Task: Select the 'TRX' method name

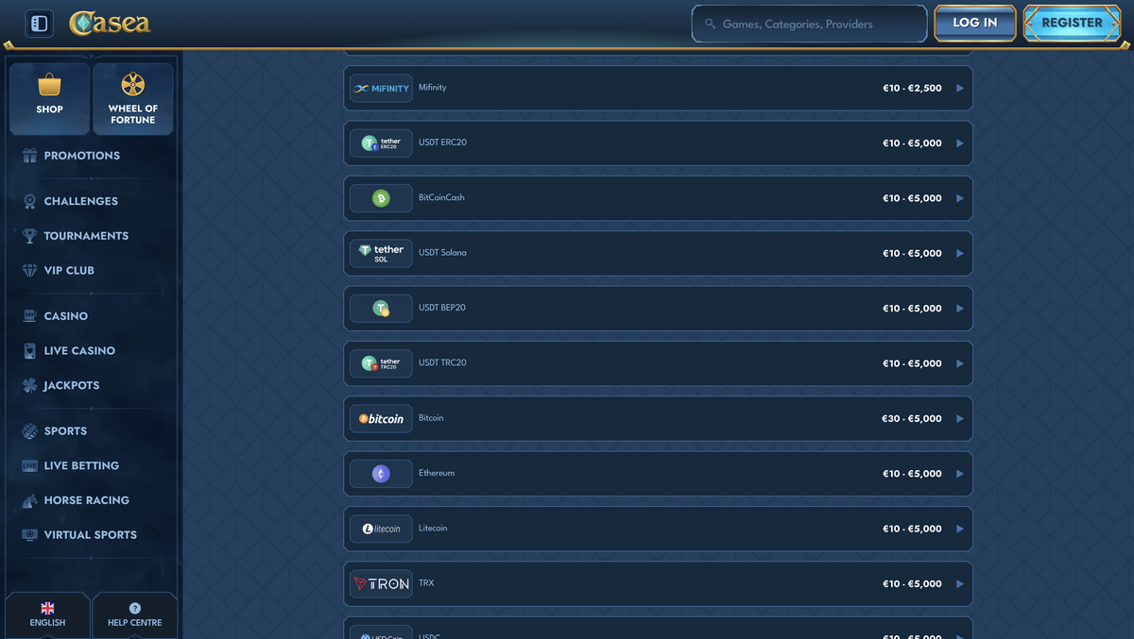Action: point(426,583)
